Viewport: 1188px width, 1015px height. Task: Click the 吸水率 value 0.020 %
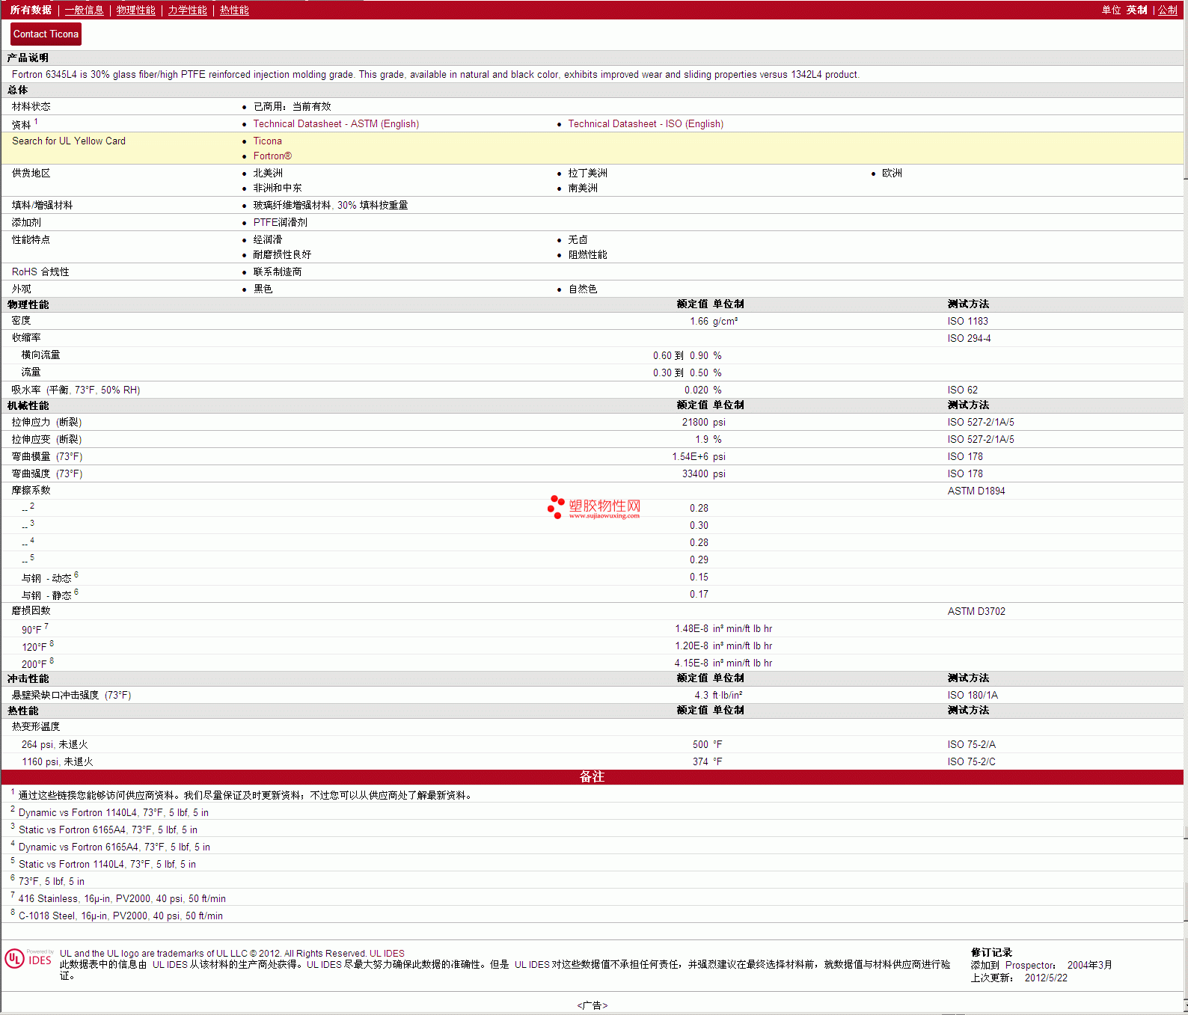click(x=702, y=390)
